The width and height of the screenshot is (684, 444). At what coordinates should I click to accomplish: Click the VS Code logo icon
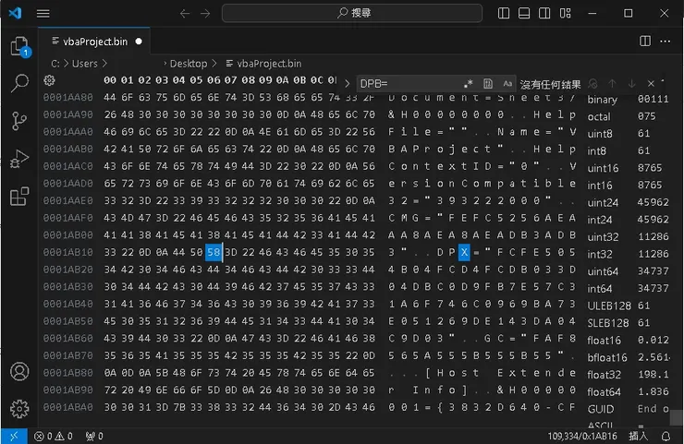15,13
